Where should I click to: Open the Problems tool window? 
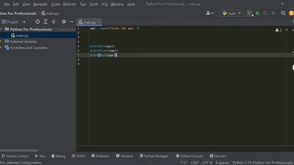[x=100, y=156]
